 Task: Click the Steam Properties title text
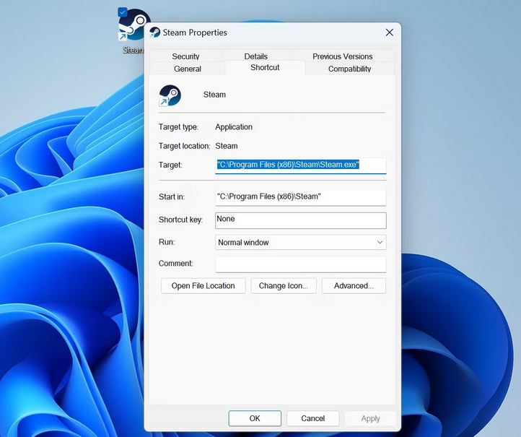[195, 33]
